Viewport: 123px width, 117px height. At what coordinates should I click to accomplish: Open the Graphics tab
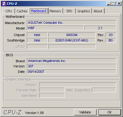84,11
